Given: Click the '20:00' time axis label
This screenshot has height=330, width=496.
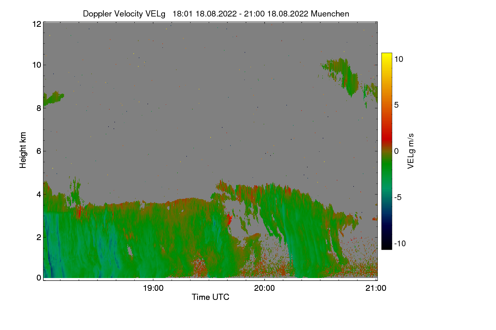Looking at the screenshot, I should [x=265, y=288].
